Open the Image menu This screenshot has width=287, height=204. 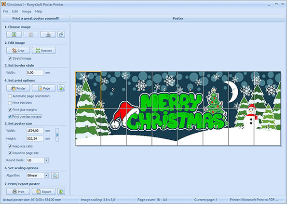(x=27, y=12)
